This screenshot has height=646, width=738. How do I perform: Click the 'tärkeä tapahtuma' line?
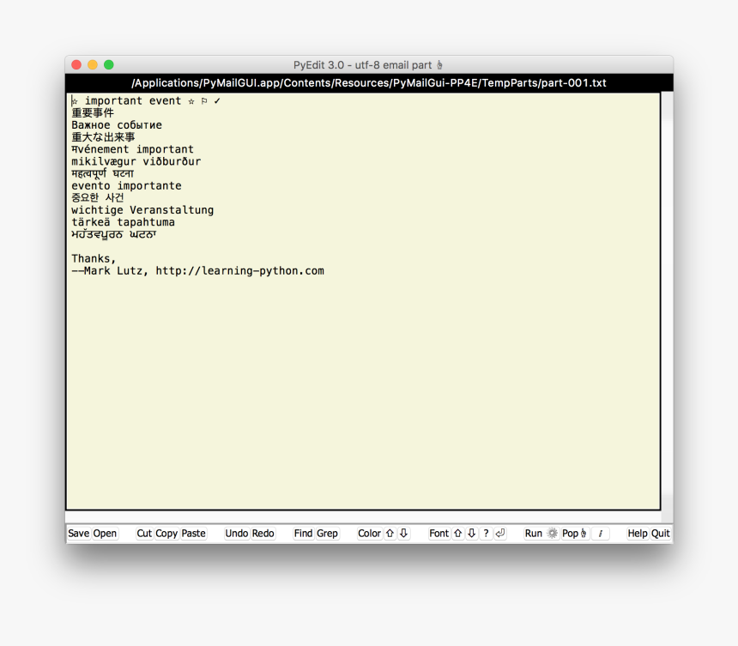(x=123, y=222)
